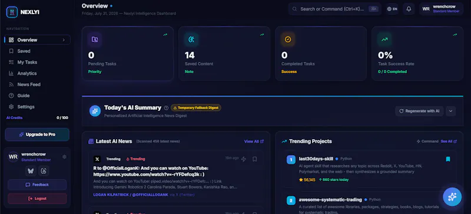Click the AI Credits '0 / 100' value

pos(62,118)
